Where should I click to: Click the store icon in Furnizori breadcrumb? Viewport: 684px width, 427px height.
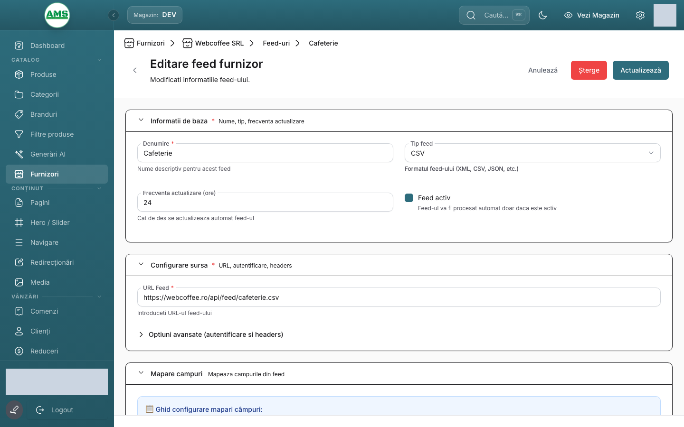(x=129, y=43)
